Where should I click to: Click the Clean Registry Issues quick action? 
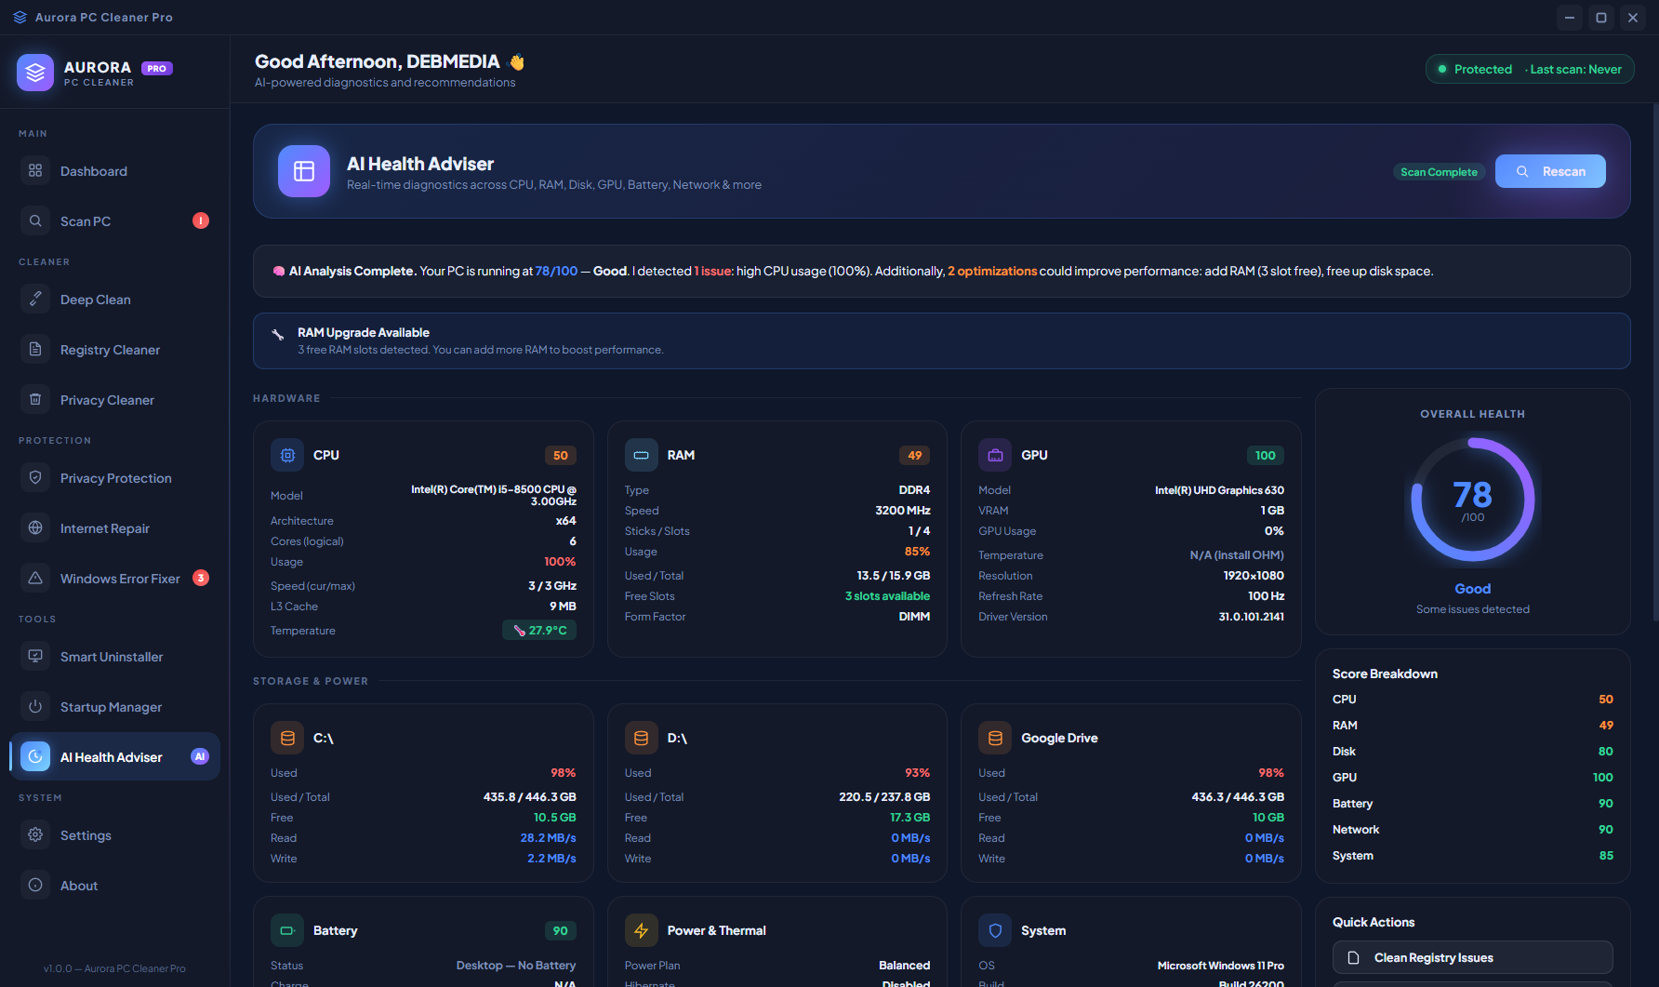coord(1473,958)
